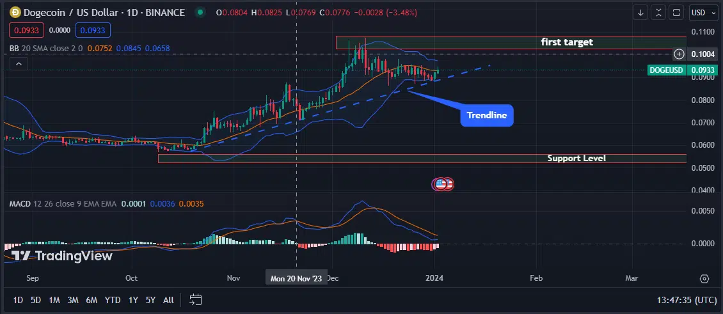Click the plus icon beside 0.1004
The width and height of the screenshot is (723, 314).
coord(679,54)
